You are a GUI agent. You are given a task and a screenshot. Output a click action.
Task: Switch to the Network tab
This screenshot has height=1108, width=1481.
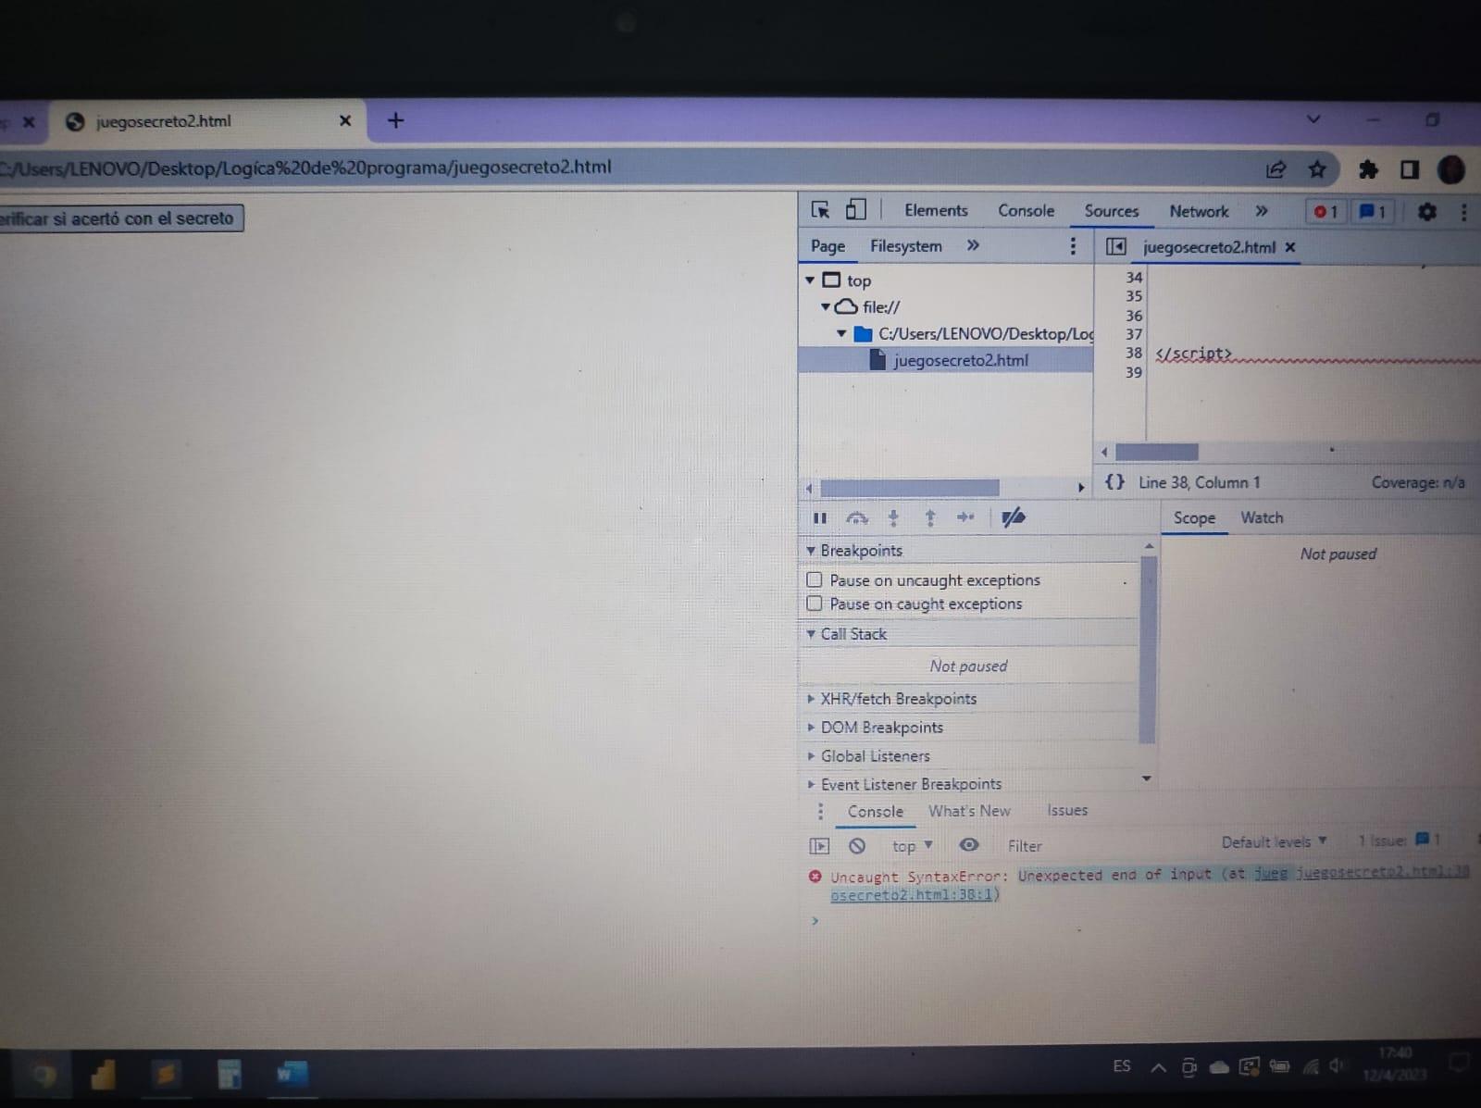click(1199, 211)
